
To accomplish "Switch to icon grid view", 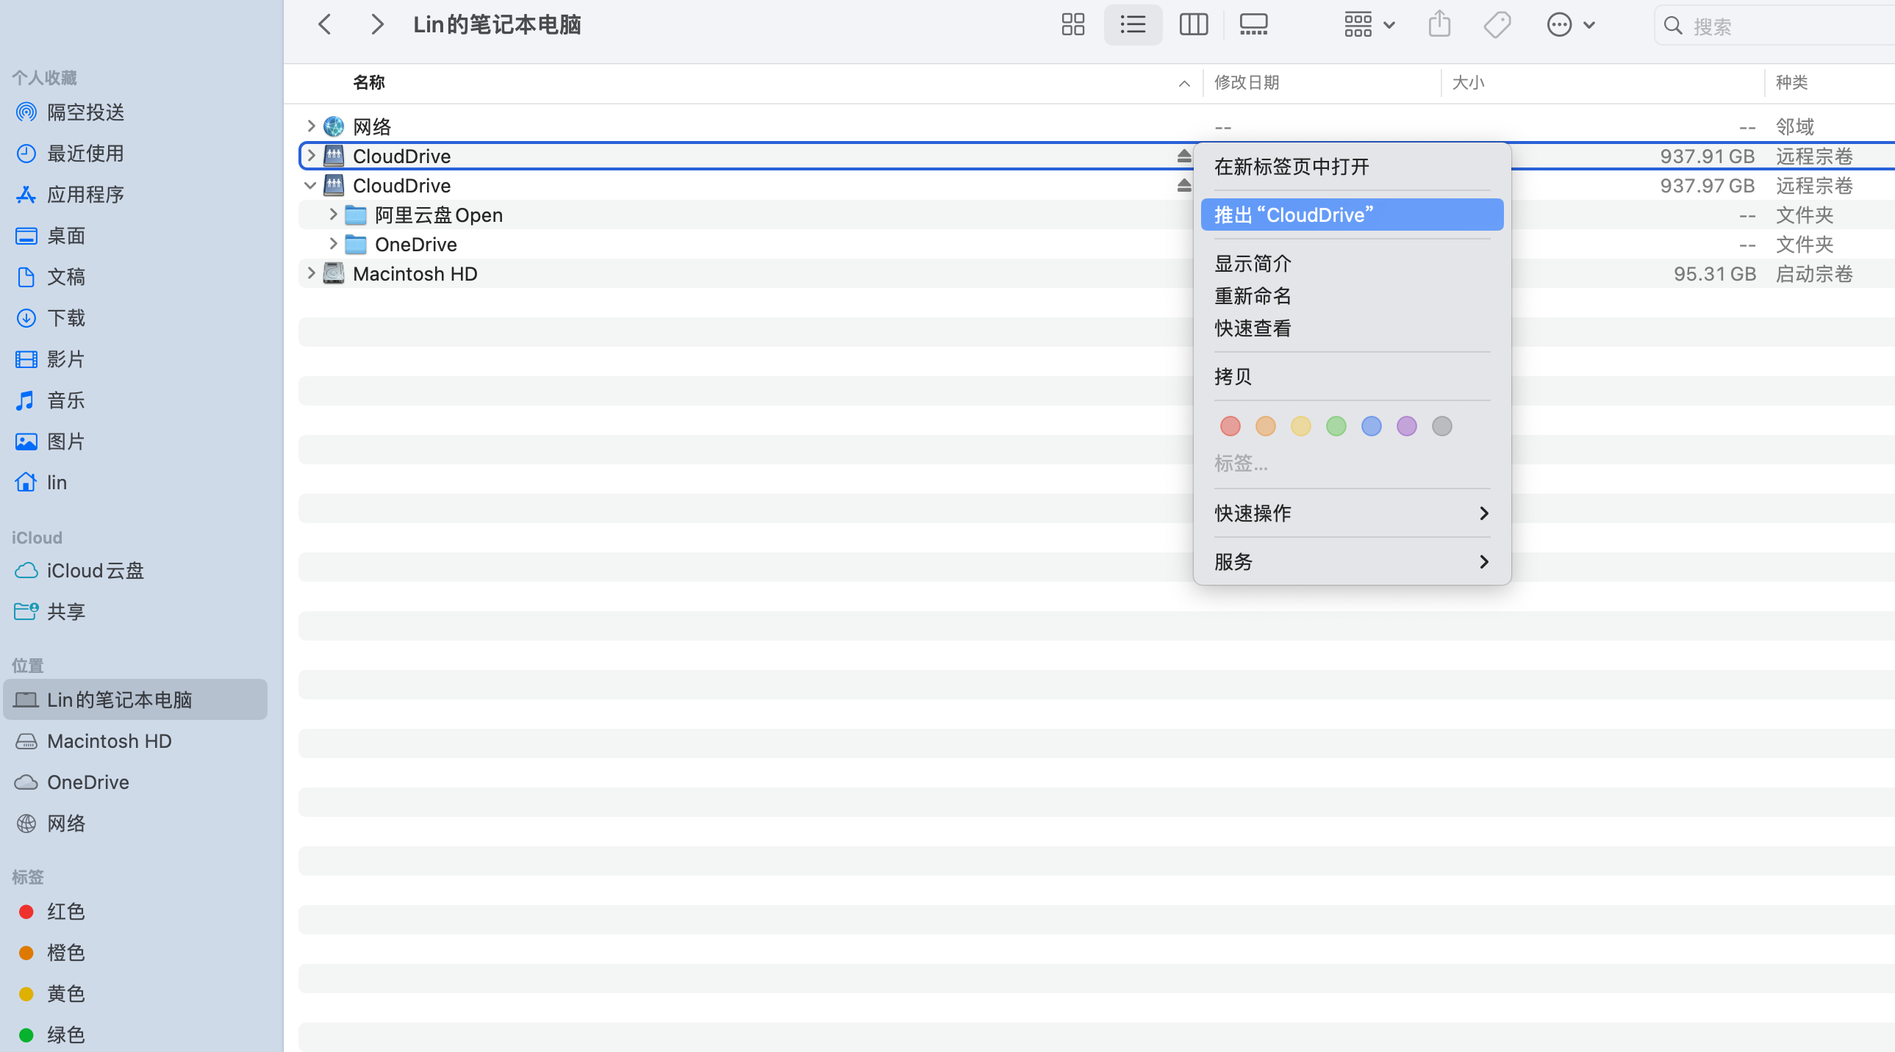I will 1072,25.
